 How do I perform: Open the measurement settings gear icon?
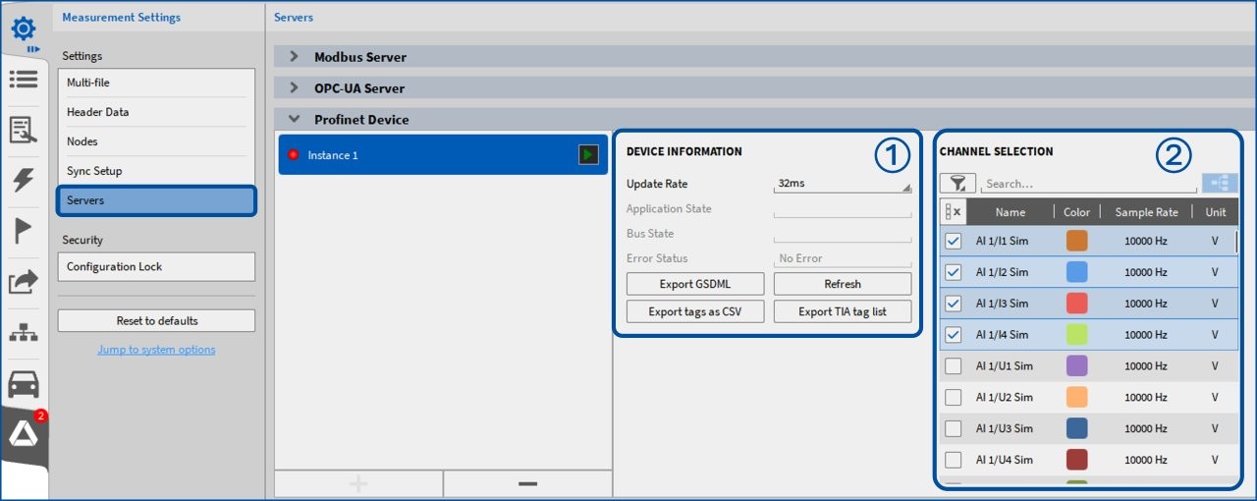[23, 28]
